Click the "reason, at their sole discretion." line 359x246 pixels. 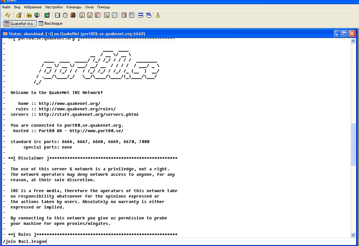(53, 180)
